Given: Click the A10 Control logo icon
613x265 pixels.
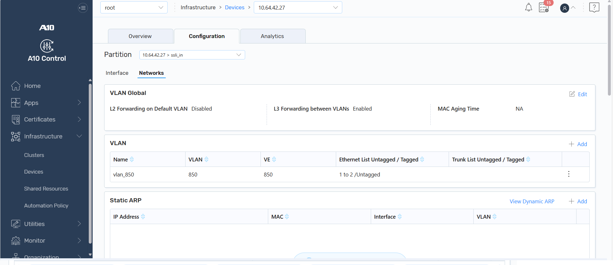Looking at the screenshot, I should [47, 46].
